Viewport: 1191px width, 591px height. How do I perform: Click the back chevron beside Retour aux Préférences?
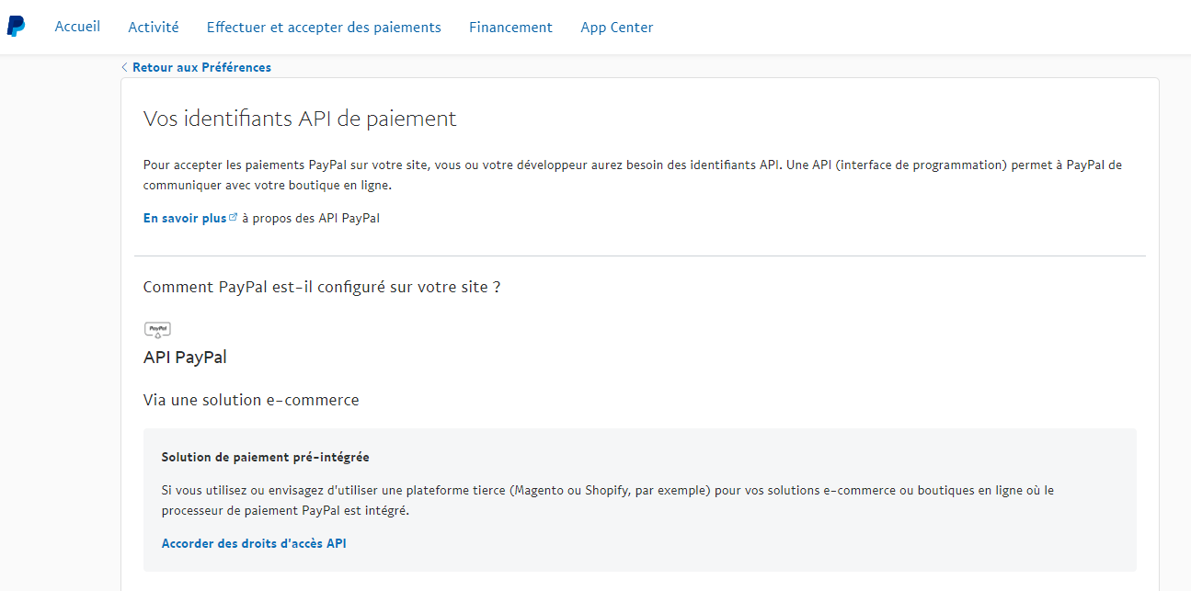124,67
